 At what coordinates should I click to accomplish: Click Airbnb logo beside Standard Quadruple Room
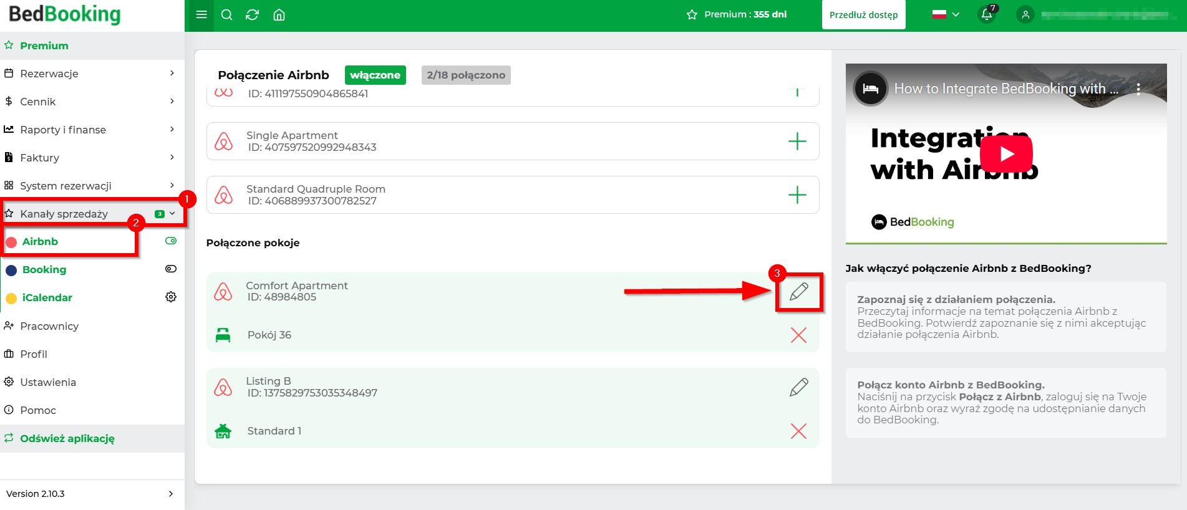click(x=223, y=195)
